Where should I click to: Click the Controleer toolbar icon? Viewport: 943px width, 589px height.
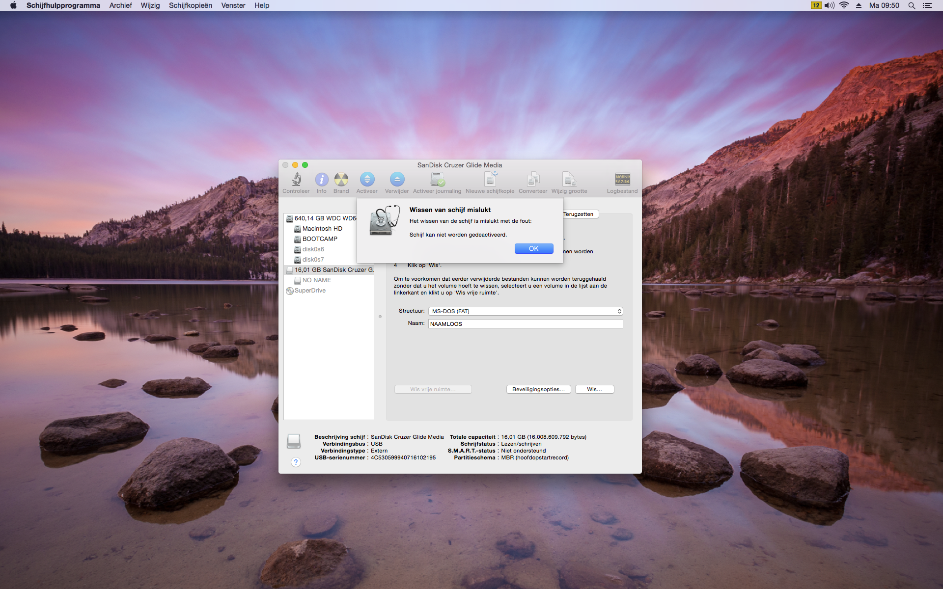point(296,180)
